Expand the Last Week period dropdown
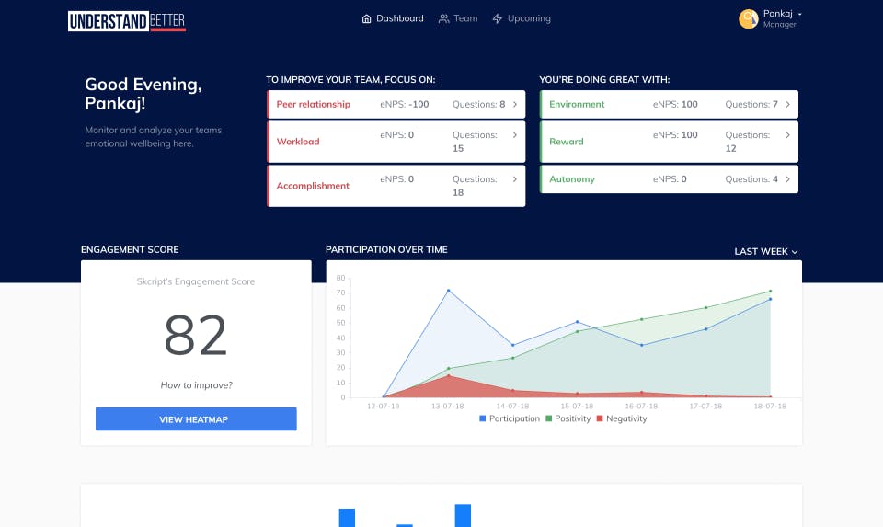 (x=766, y=251)
